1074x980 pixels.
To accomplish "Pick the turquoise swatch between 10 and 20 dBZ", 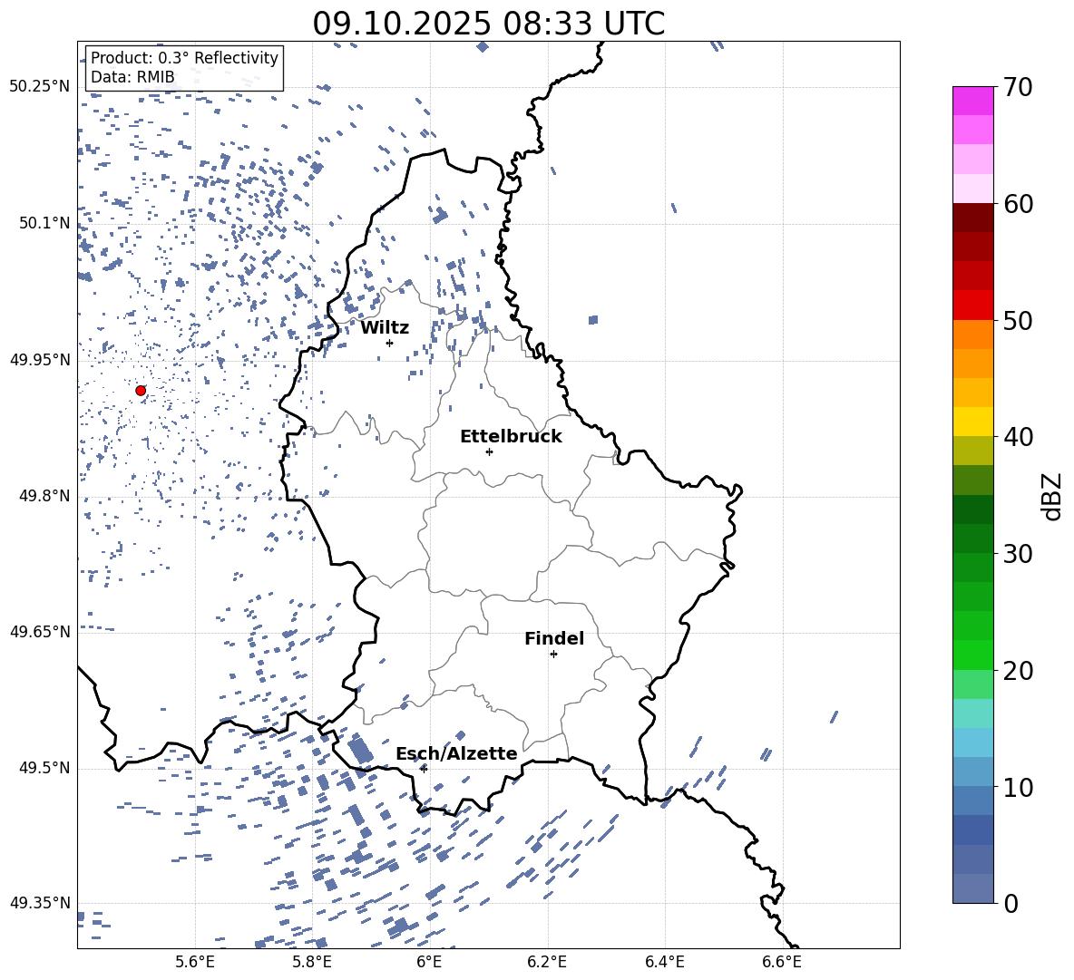I will [972, 713].
